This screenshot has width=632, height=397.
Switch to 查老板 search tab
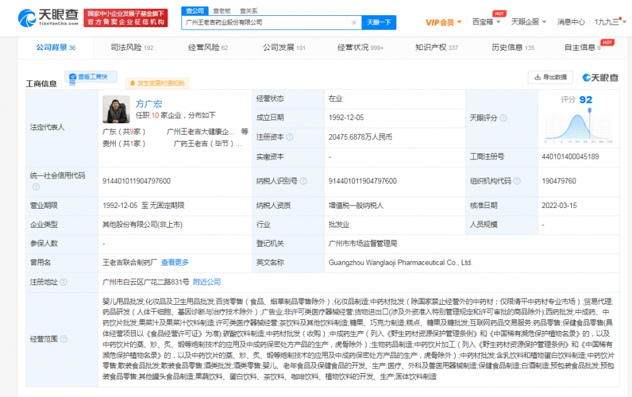point(222,11)
